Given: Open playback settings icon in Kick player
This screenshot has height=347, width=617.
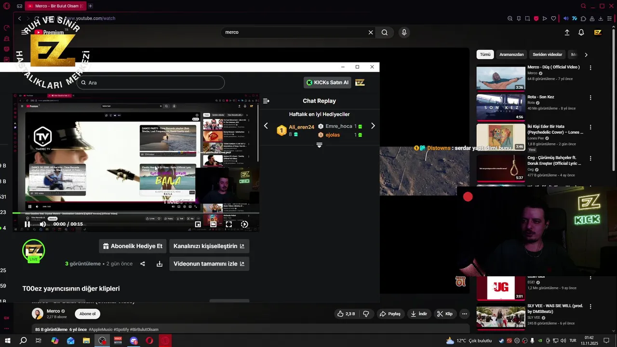Looking at the screenshot, I should (x=244, y=224).
